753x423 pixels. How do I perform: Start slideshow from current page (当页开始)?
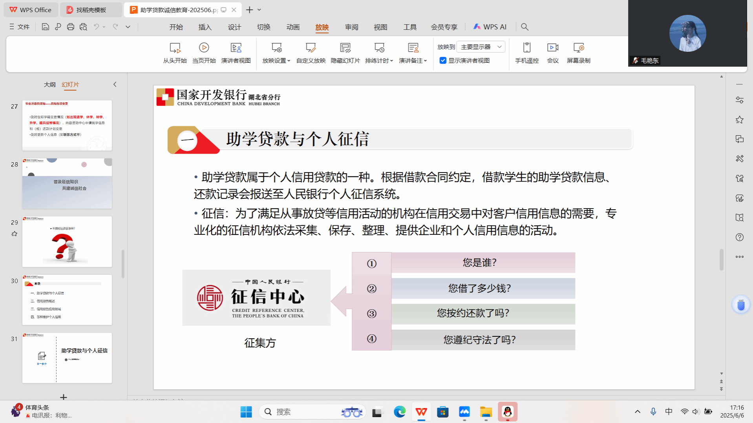coord(204,53)
